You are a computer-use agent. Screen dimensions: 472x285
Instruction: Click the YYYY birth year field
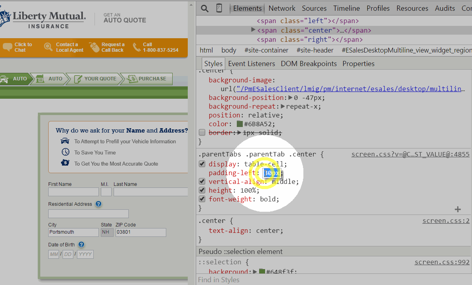click(85, 254)
